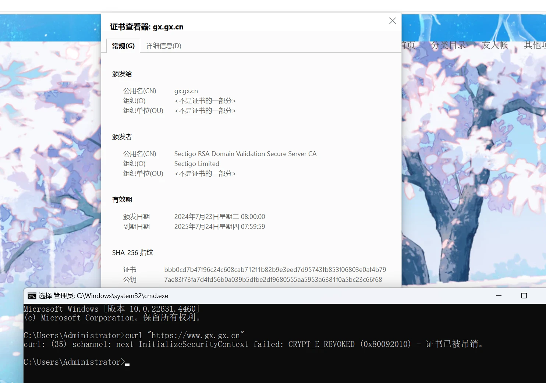Screen dimensions: 546x383
Task: Maximize the command prompt window
Action: point(524,296)
